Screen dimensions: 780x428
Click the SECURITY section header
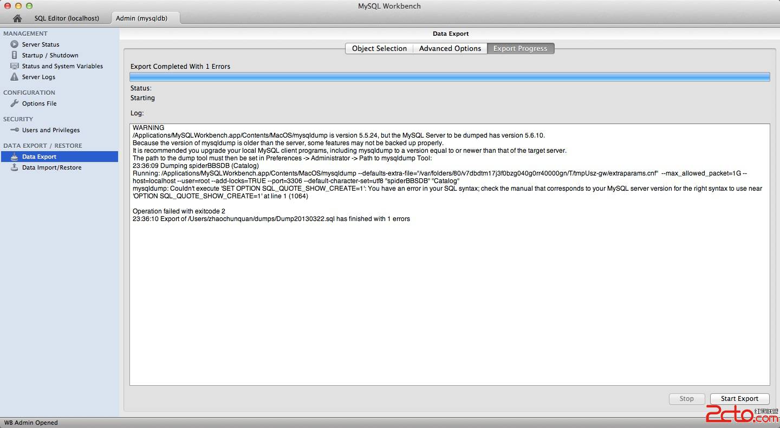18,119
